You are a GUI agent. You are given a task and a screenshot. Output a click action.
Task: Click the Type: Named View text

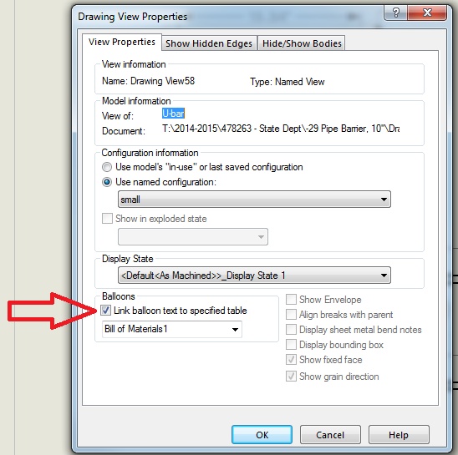[x=288, y=82]
